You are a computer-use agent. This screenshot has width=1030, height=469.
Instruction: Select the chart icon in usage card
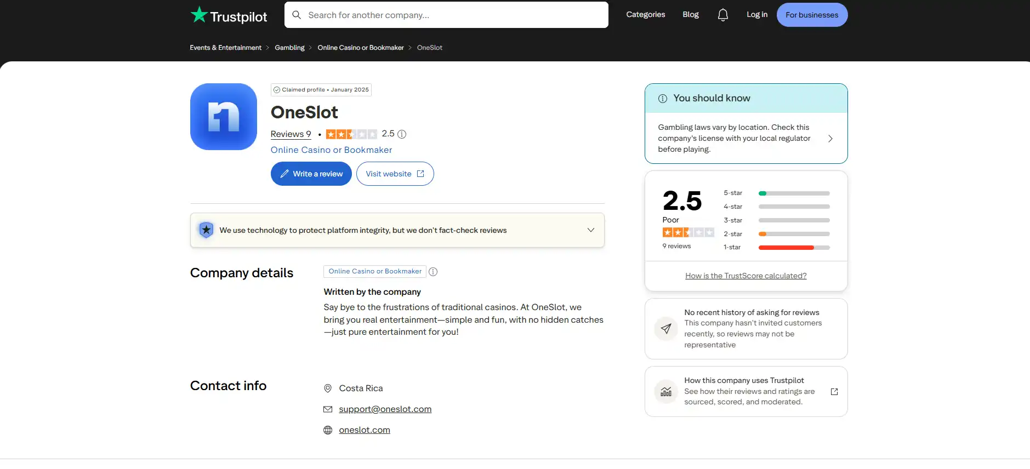coord(666,392)
